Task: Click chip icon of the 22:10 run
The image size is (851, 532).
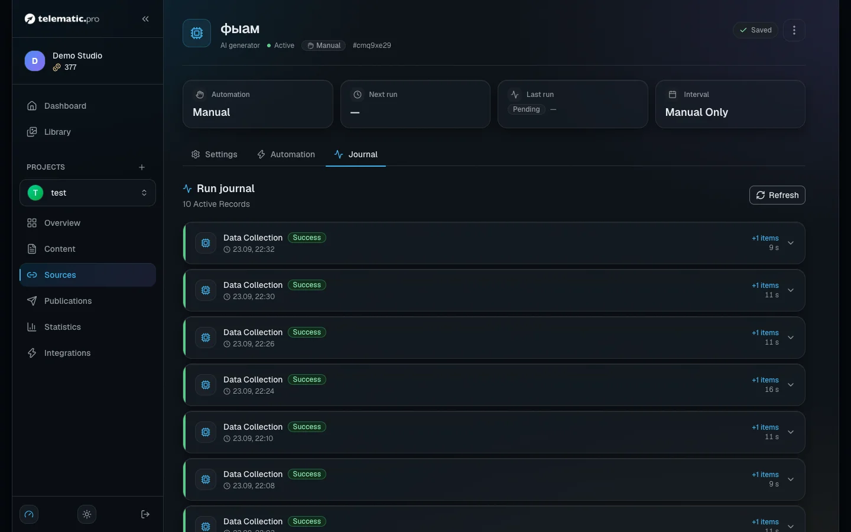Action: tap(206, 432)
